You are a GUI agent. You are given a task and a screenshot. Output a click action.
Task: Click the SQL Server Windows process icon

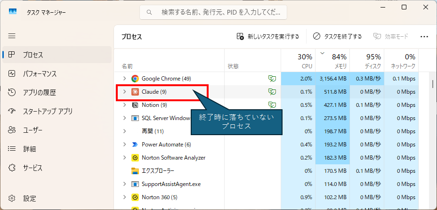pyautogui.click(x=135, y=118)
